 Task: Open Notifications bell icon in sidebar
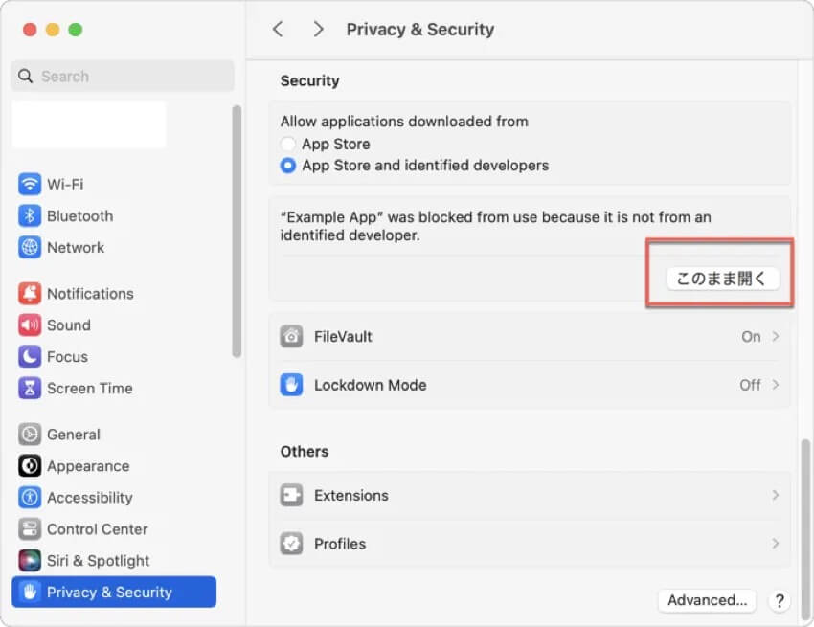click(30, 294)
